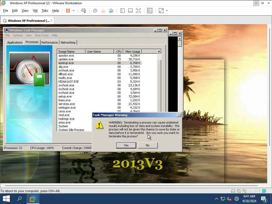This screenshot has width=272, height=204.
Task: Click the taskbar search magnifier icon
Action: point(20,199)
